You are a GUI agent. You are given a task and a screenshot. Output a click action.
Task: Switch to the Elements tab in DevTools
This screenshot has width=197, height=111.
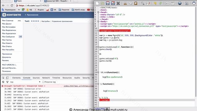pos(16,78)
